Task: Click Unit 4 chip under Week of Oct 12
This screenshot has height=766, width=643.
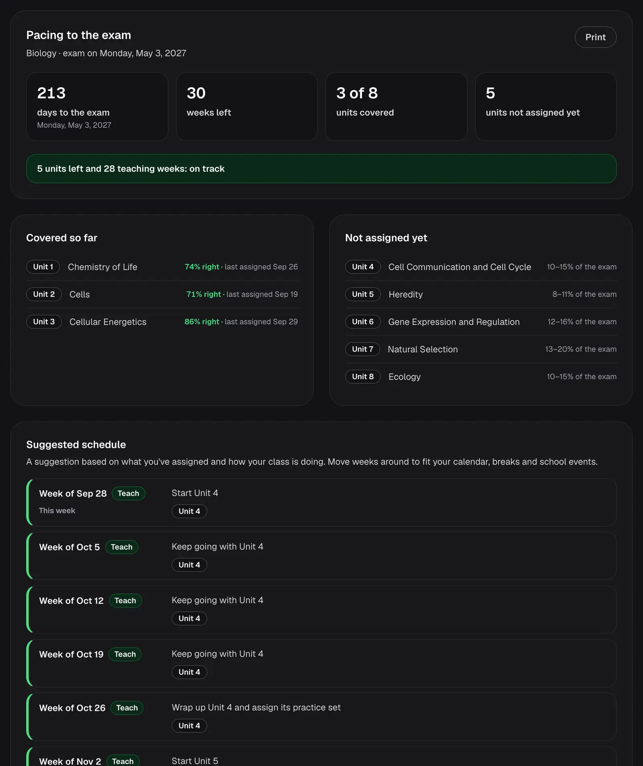Action: 189,618
